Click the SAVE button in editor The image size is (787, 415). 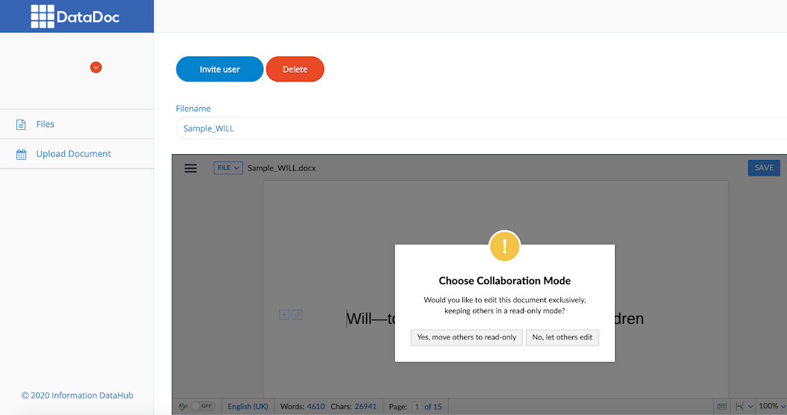(764, 167)
